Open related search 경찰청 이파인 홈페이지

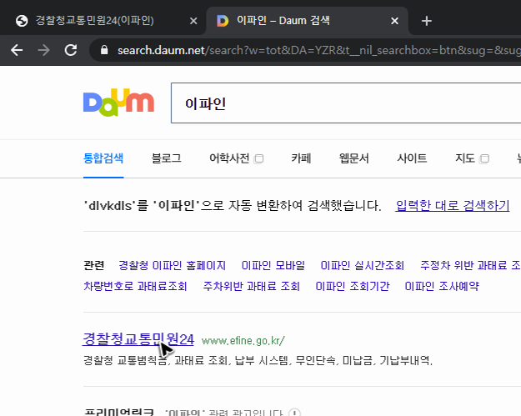(x=172, y=265)
